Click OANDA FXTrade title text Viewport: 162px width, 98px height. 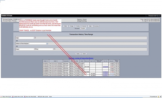tap(7, 16)
